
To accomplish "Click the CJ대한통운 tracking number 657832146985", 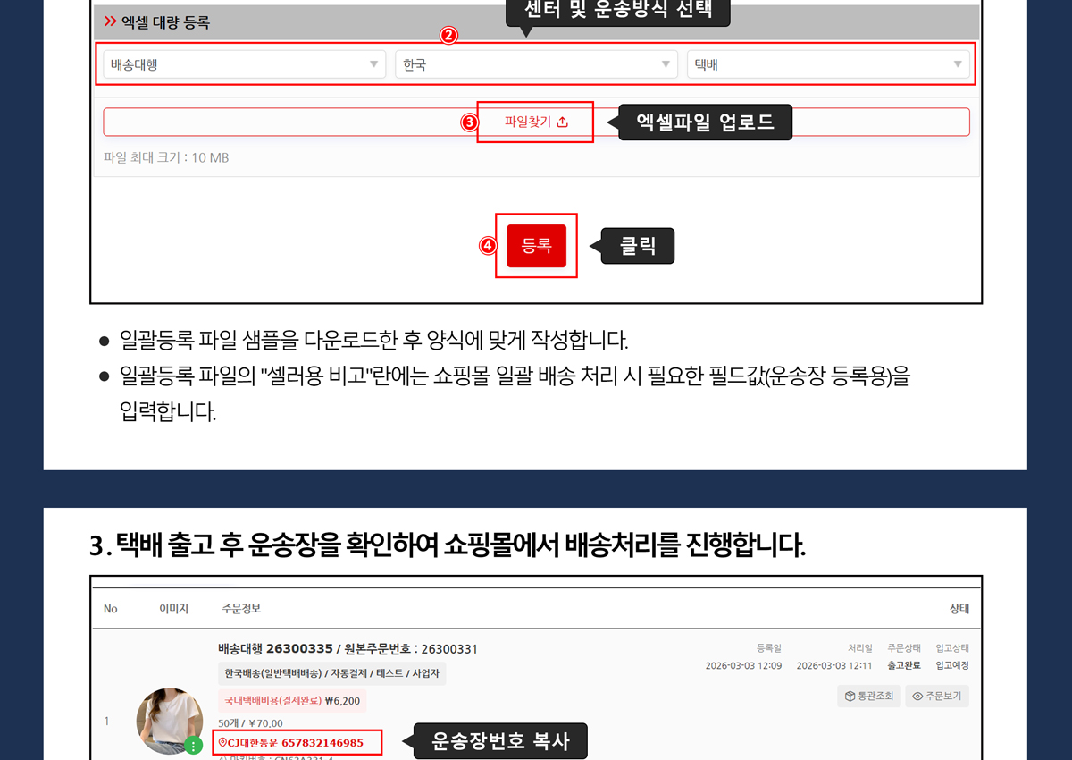I will (x=322, y=743).
